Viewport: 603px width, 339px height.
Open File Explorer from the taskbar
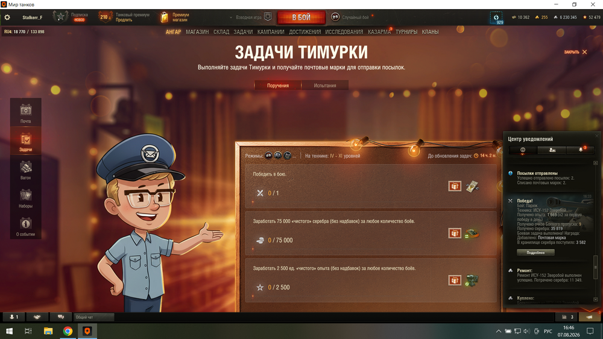click(x=48, y=331)
